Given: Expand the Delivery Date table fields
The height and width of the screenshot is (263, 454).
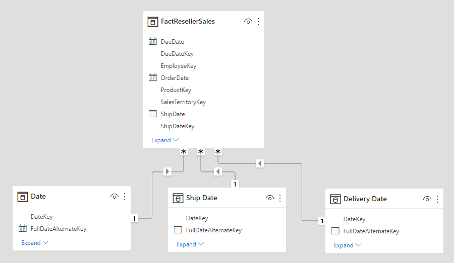Looking at the screenshot, I should 348,245.
